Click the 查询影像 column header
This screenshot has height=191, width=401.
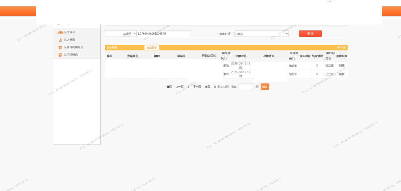342,56
